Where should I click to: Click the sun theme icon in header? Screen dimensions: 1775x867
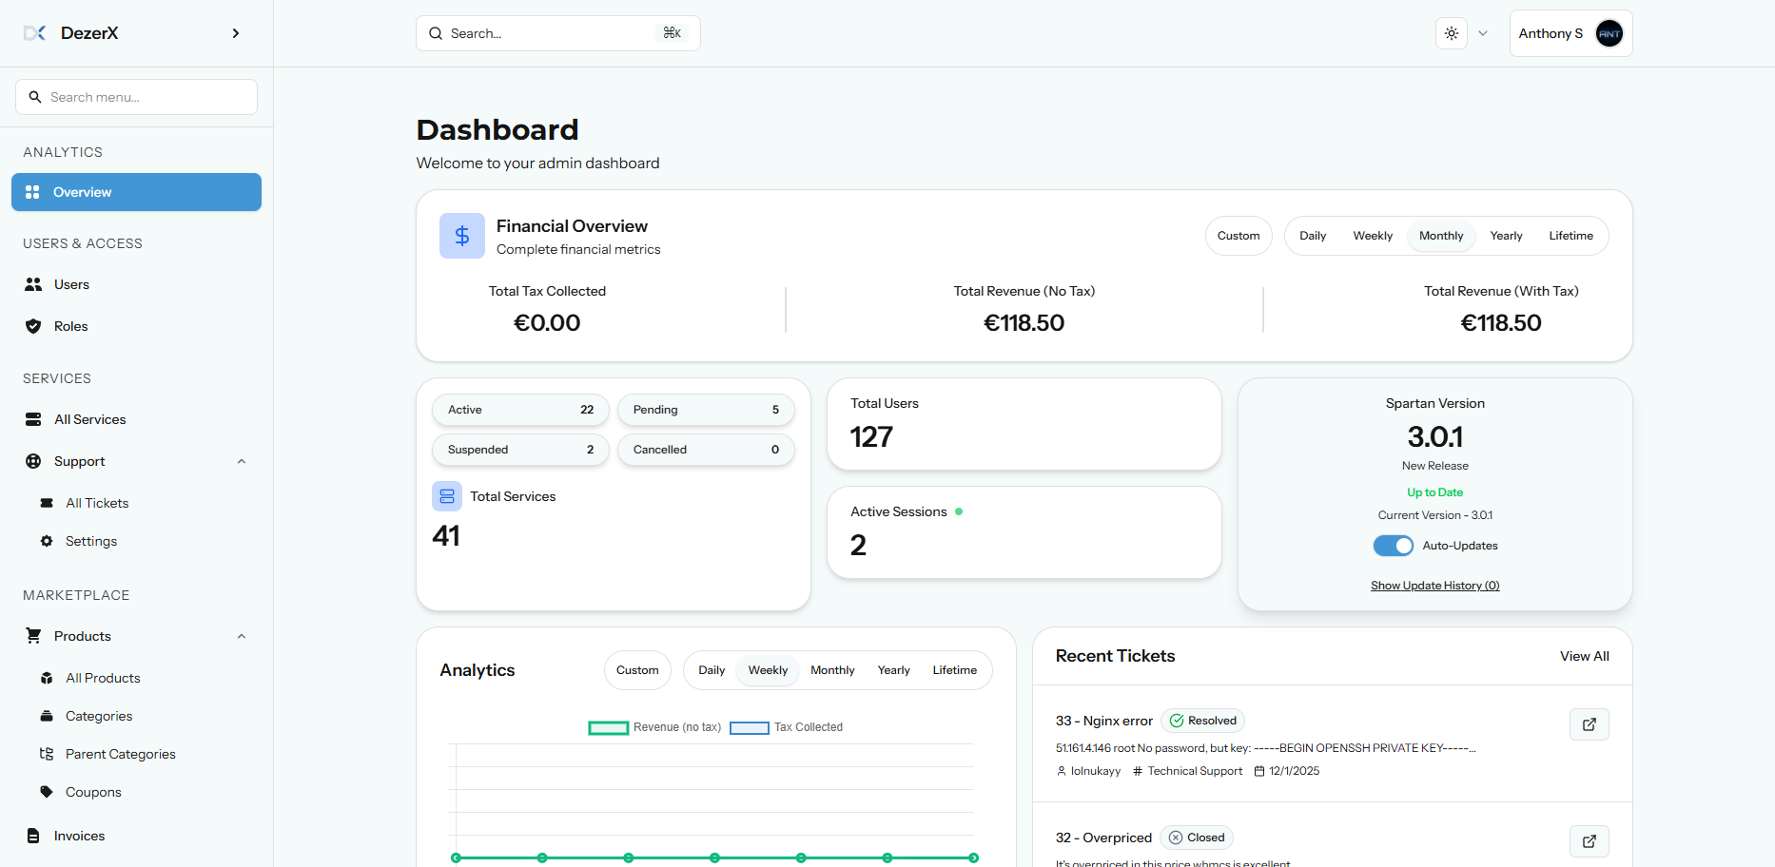click(1451, 33)
